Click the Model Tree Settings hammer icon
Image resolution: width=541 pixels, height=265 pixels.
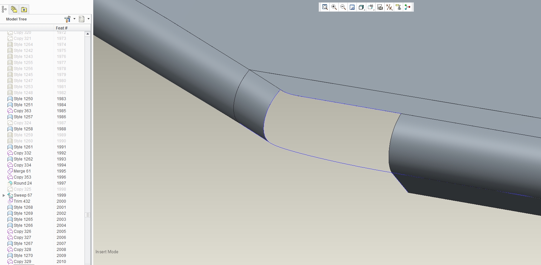tap(67, 19)
